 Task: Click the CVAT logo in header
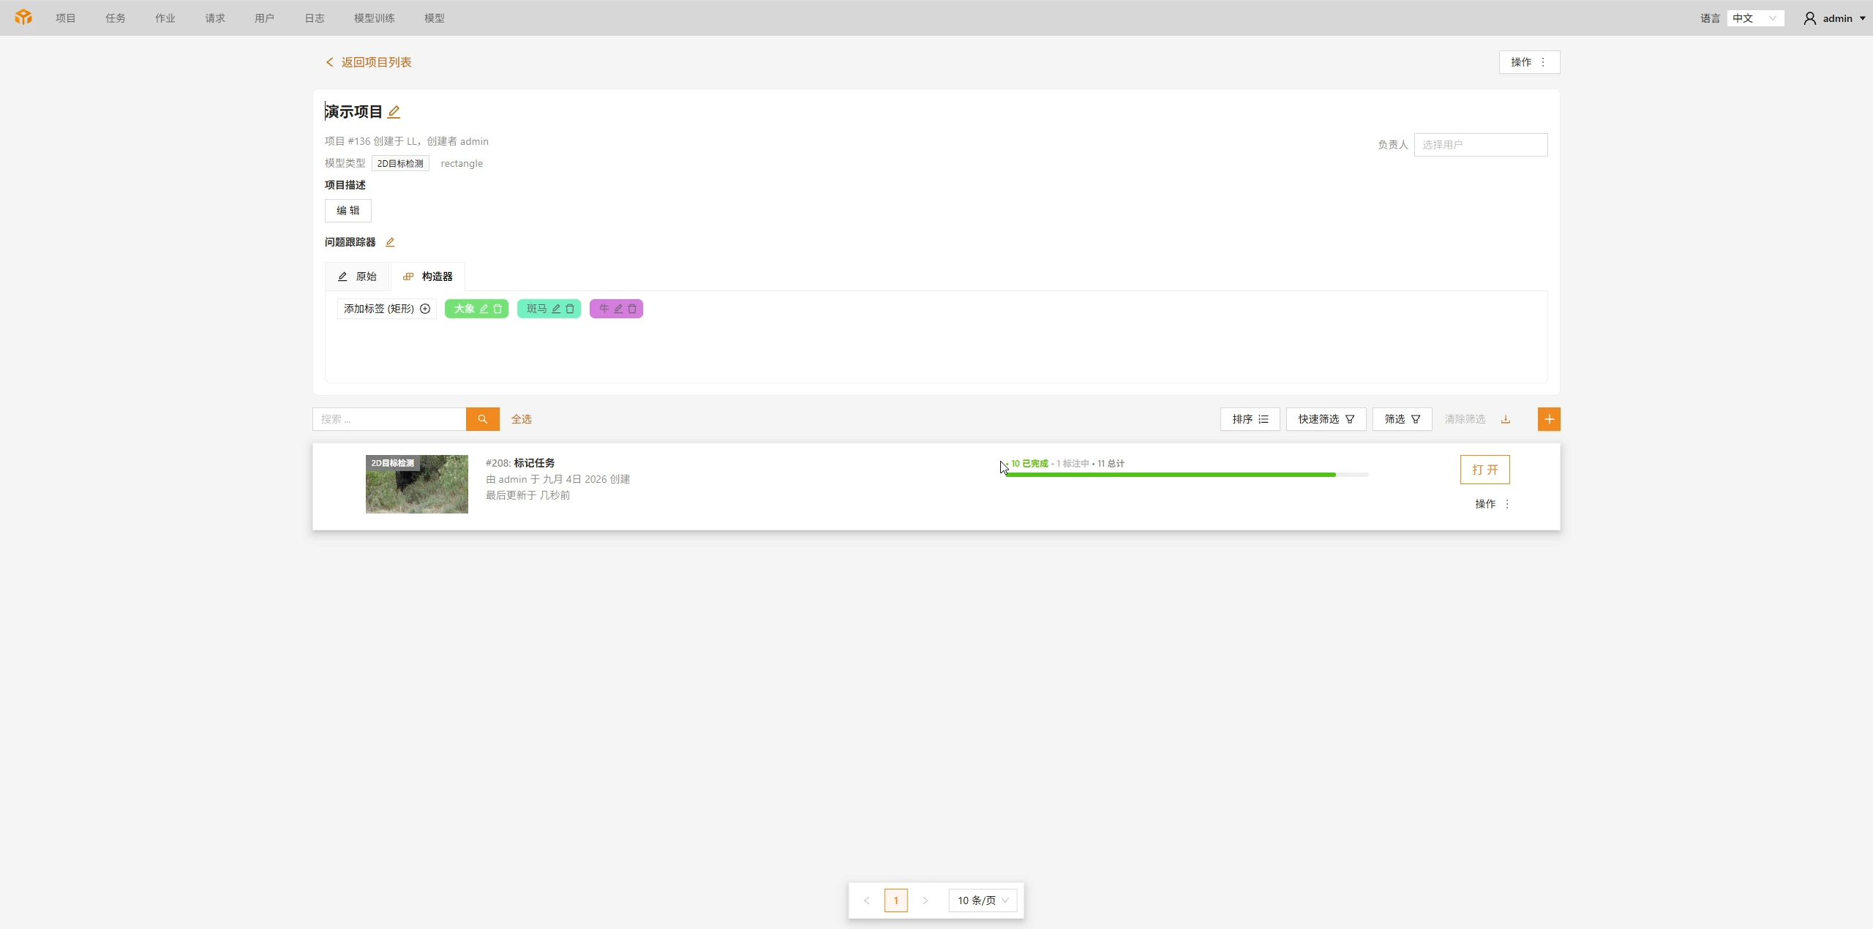[x=23, y=18]
